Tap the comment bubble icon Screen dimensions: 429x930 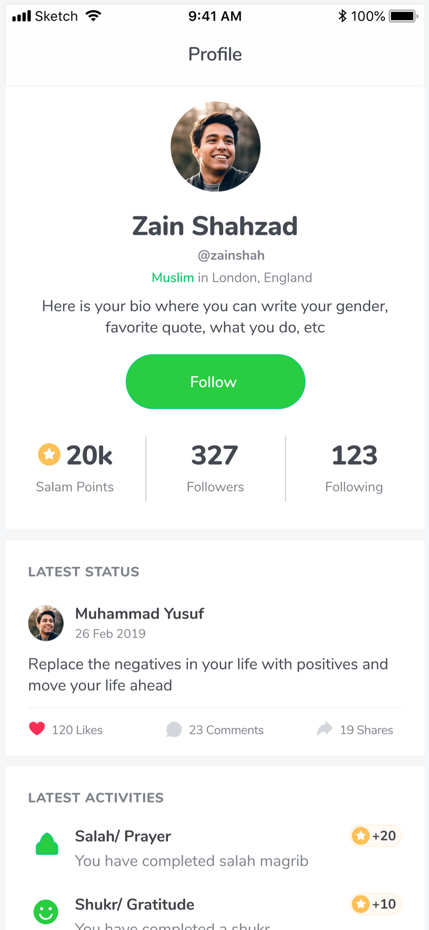tap(174, 730)
